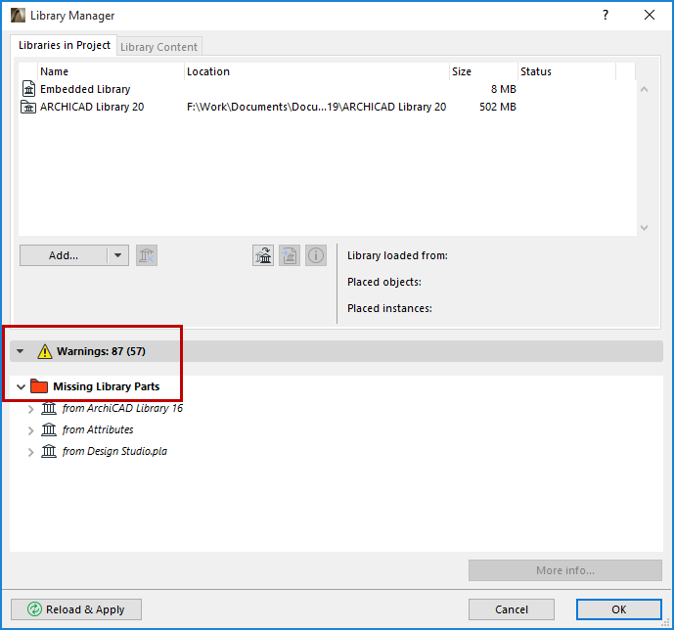Select the from Design Studio.pla item
The height and width of the screenshot is (630, 674).
(114, 451)
